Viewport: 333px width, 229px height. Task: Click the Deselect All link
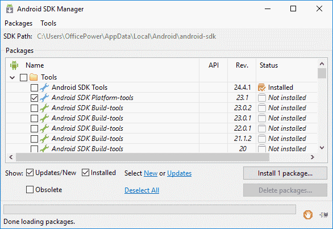point(142,190)
